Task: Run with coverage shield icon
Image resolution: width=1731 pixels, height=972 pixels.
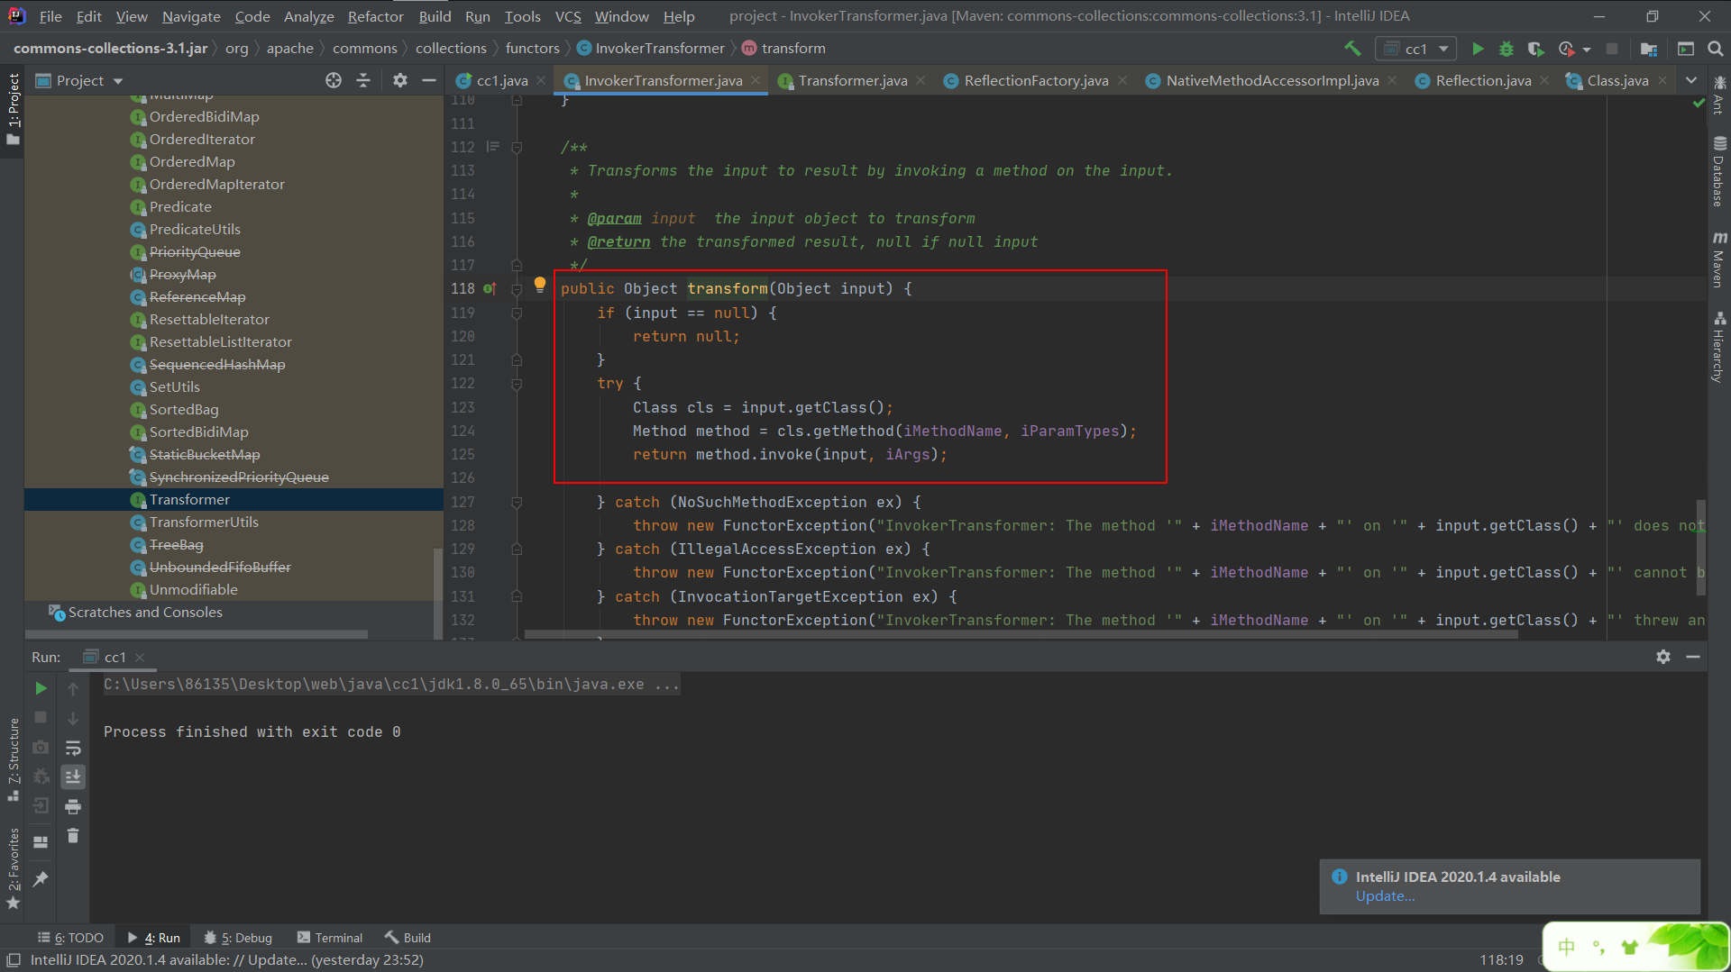Action: tap(1536, 49)
